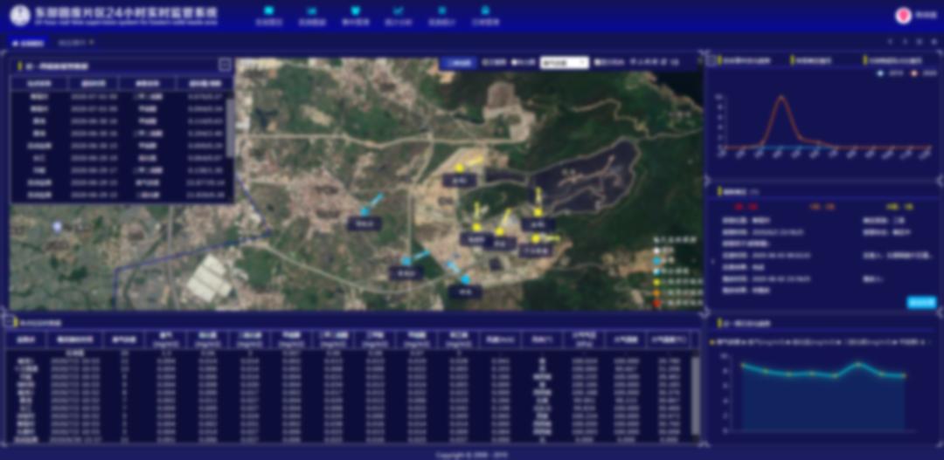Click scrollbar of the upper-left alarm table
Screen dimensions: 944x460
coord(230,127)
